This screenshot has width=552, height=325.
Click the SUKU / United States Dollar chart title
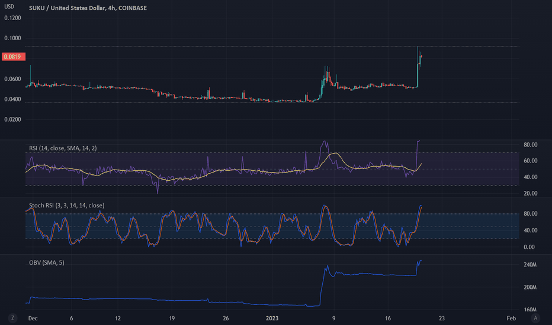point(88,8)
